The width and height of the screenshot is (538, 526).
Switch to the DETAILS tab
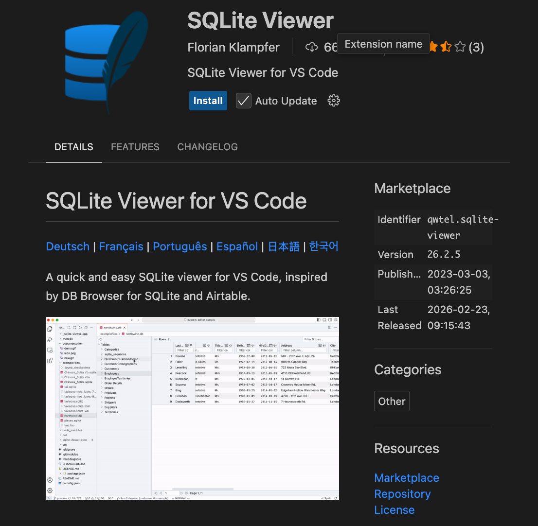[x=74, y=147]
